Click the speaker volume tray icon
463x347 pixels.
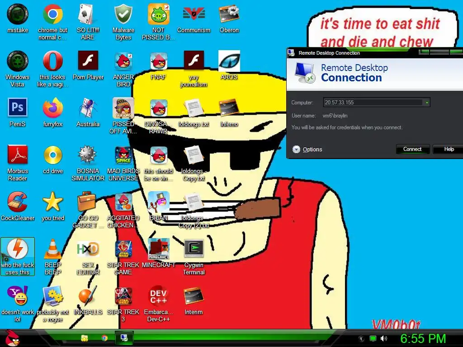click(383, 338)
